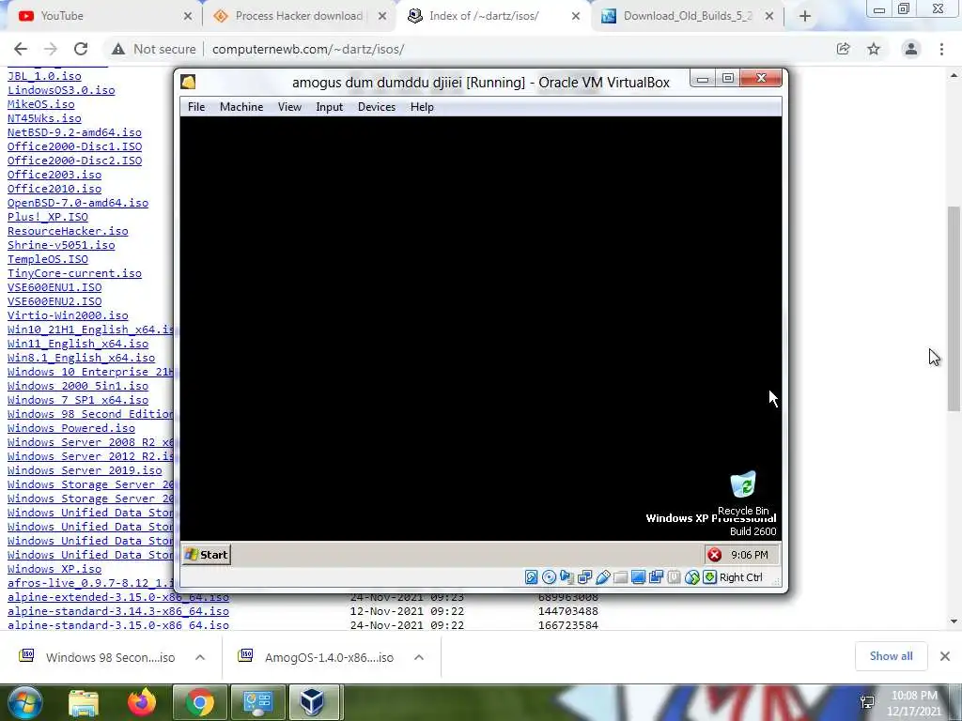Open the File menu in VirtualBox
The width and height of the screenshot is (962, 721).
(196, 107)
